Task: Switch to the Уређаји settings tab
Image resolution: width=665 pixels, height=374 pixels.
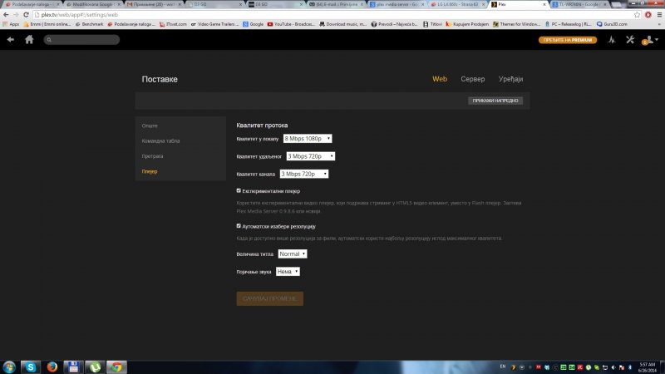Action: [x=510, y=79]
